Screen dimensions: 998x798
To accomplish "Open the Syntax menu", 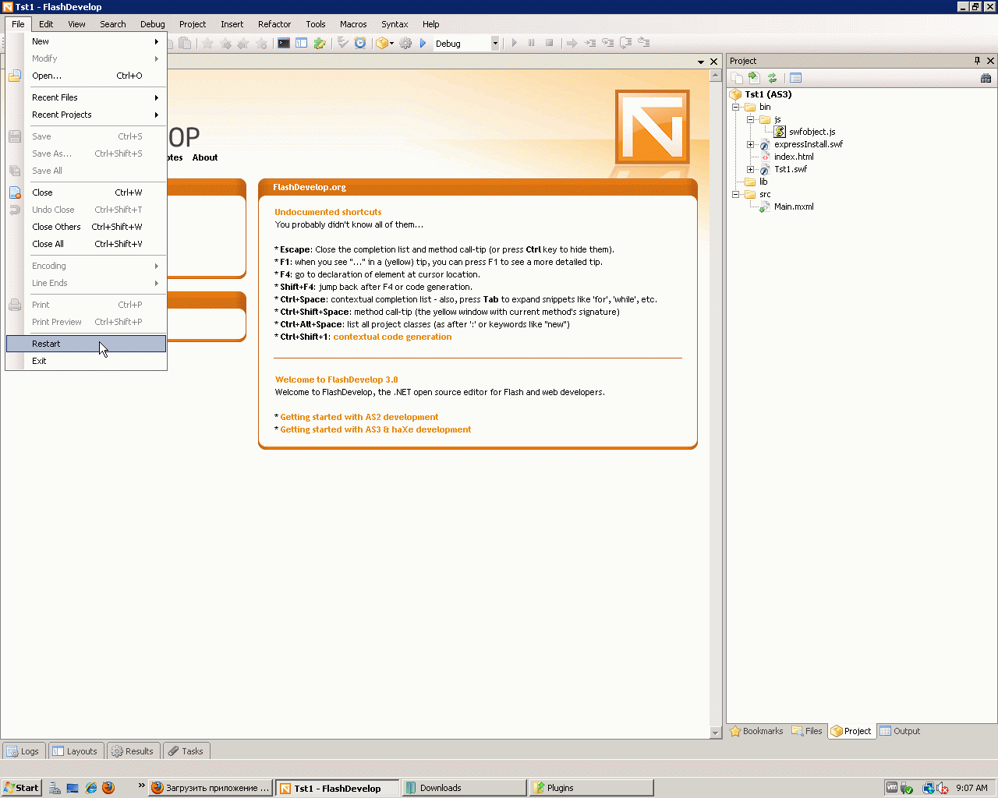I will (395, 24).
